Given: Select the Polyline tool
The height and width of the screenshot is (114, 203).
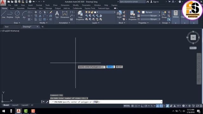Looking at the screenshot, I should pos(10,14).
